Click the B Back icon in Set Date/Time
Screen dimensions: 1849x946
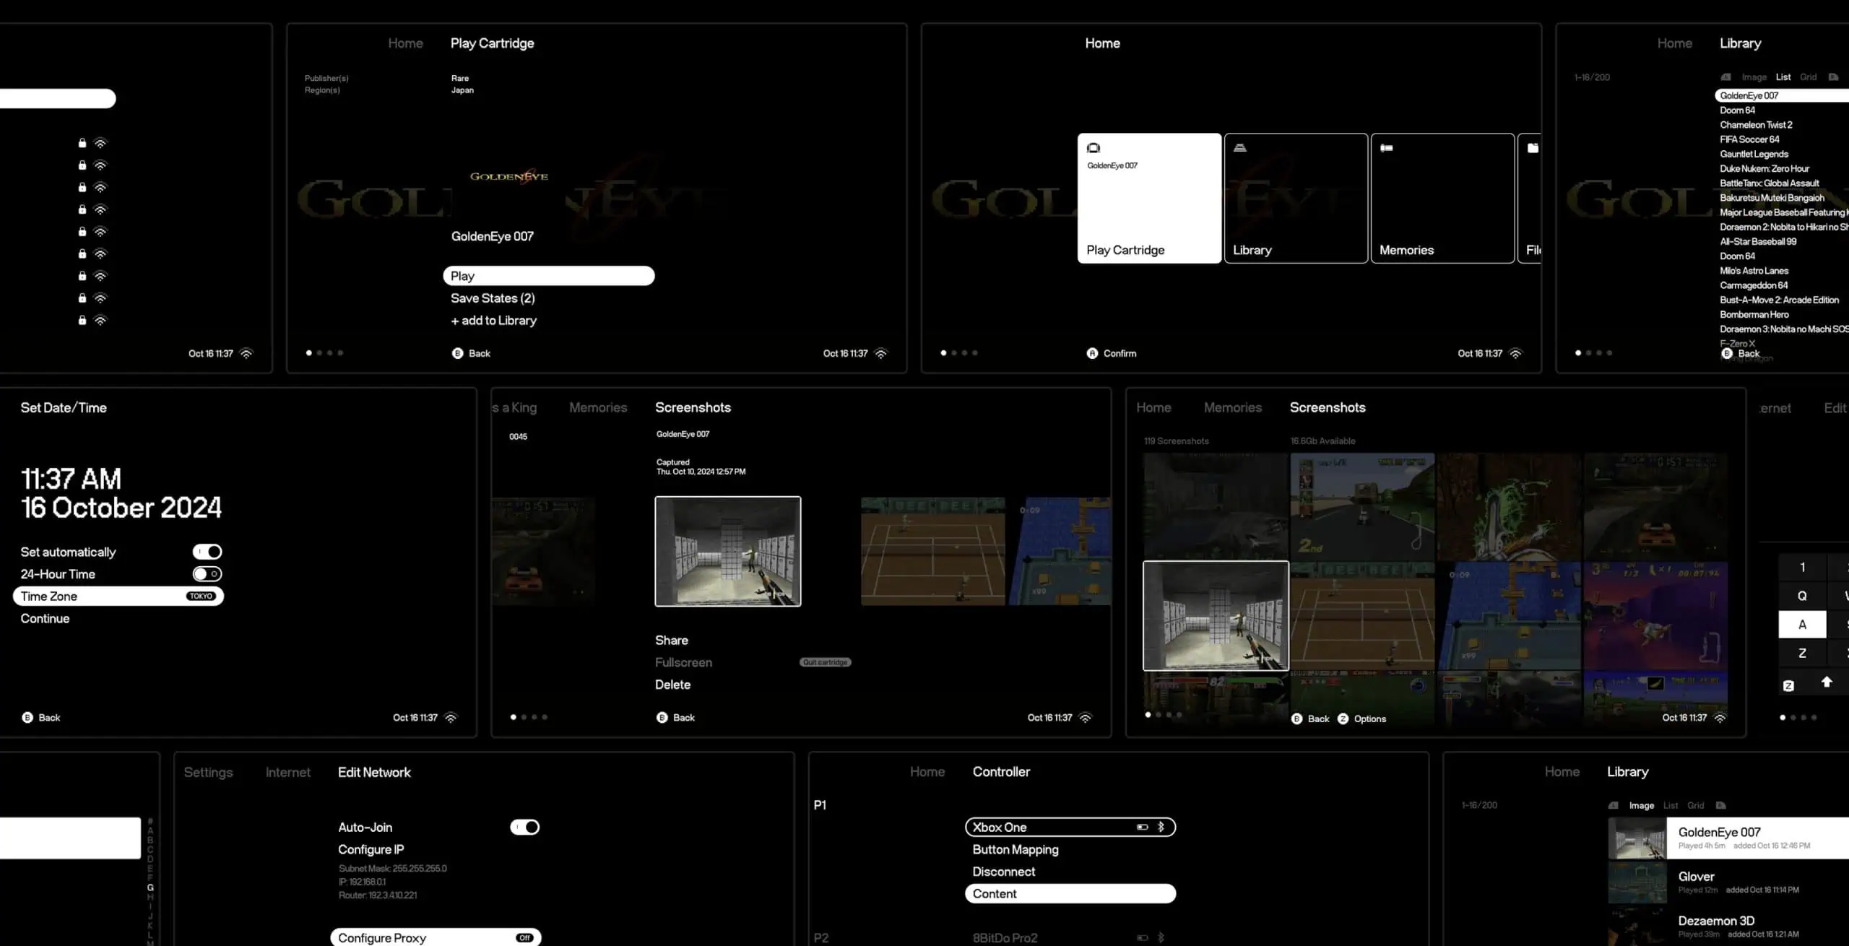[x=27, y=717]
